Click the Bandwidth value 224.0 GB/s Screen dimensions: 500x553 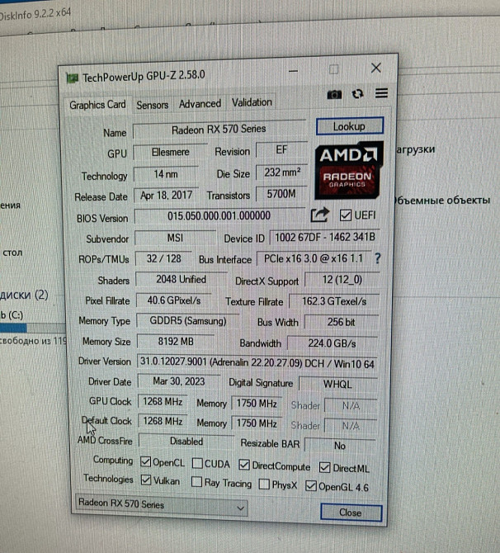pyautogui.click(x=333, y=343)
